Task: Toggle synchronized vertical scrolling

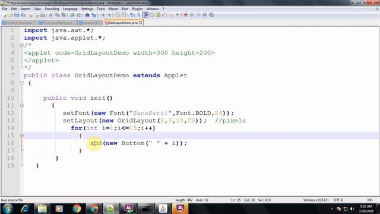Action: tap(118, 15)
